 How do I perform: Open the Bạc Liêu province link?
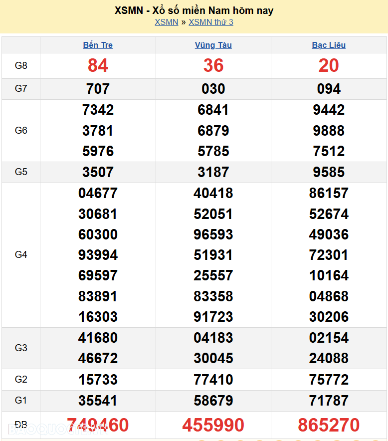(x=329, y=45)
